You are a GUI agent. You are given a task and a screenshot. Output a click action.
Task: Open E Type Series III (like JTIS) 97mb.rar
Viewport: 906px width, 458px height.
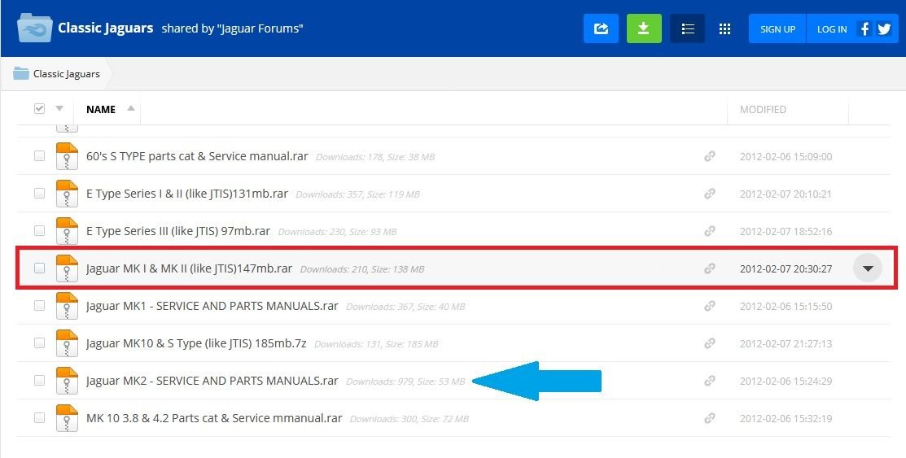(x=178, y=231)
